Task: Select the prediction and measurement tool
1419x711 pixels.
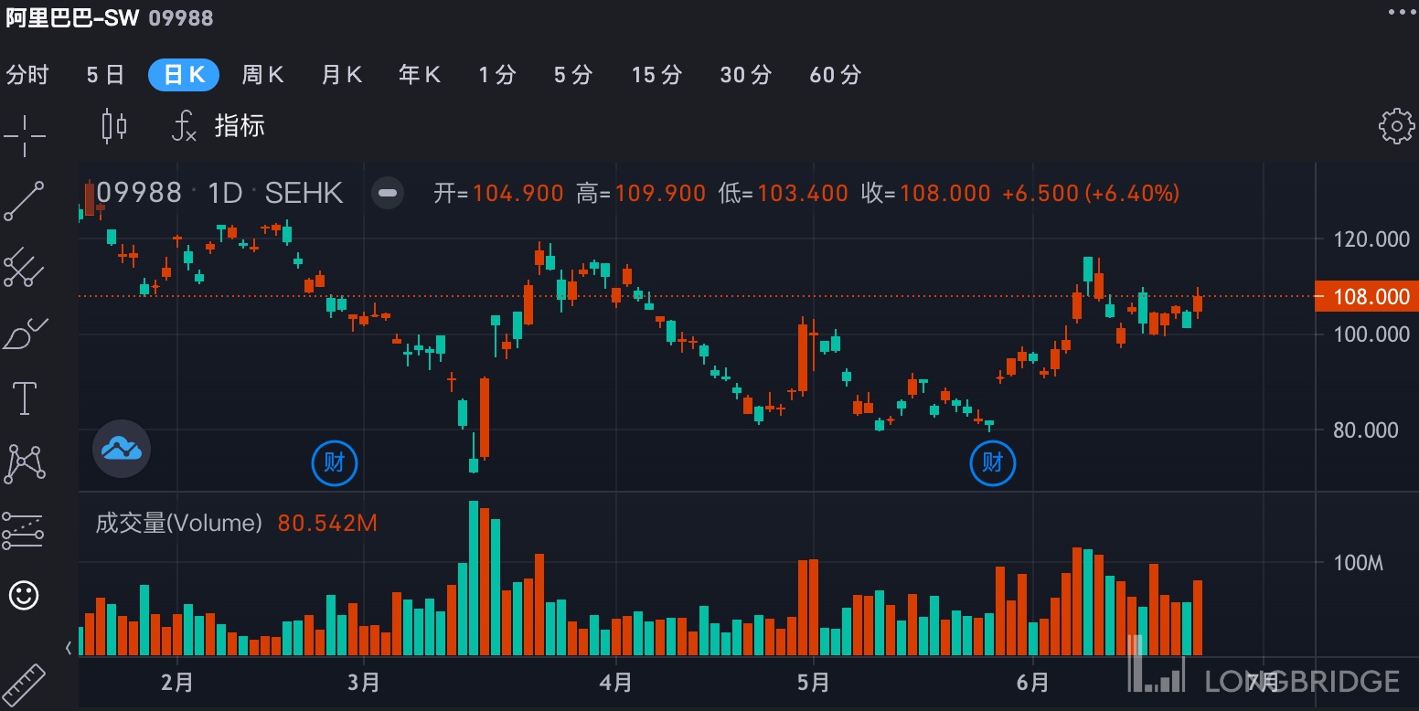Action: tap(24, 530)
